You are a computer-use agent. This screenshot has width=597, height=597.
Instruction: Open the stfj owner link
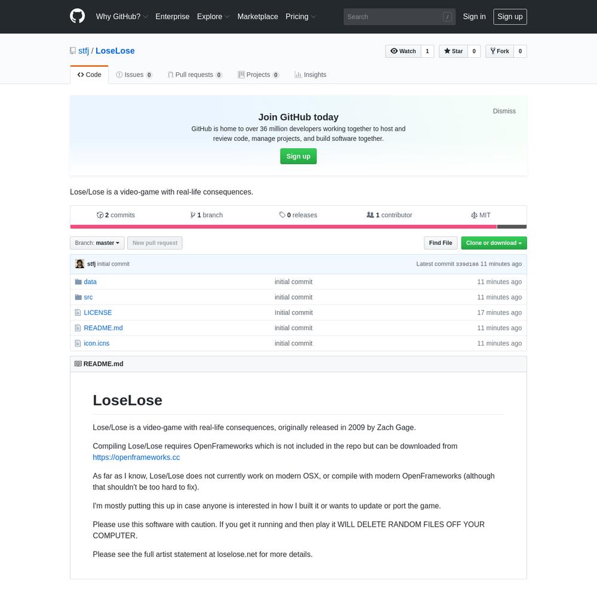tap(84, 51)
